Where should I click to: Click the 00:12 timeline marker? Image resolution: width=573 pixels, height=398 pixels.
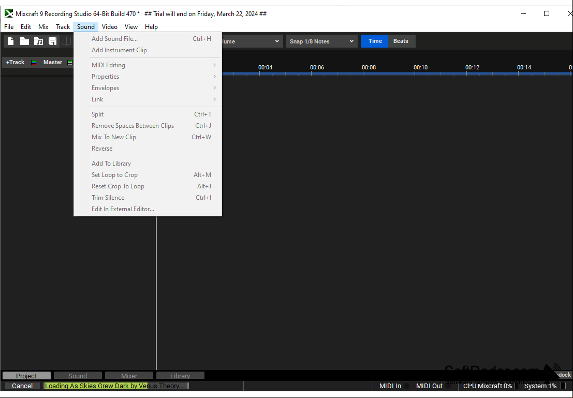tap(472, 67)
